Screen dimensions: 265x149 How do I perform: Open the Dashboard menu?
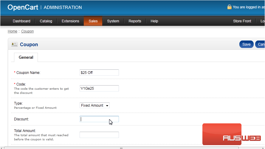[x=21, y=21]
